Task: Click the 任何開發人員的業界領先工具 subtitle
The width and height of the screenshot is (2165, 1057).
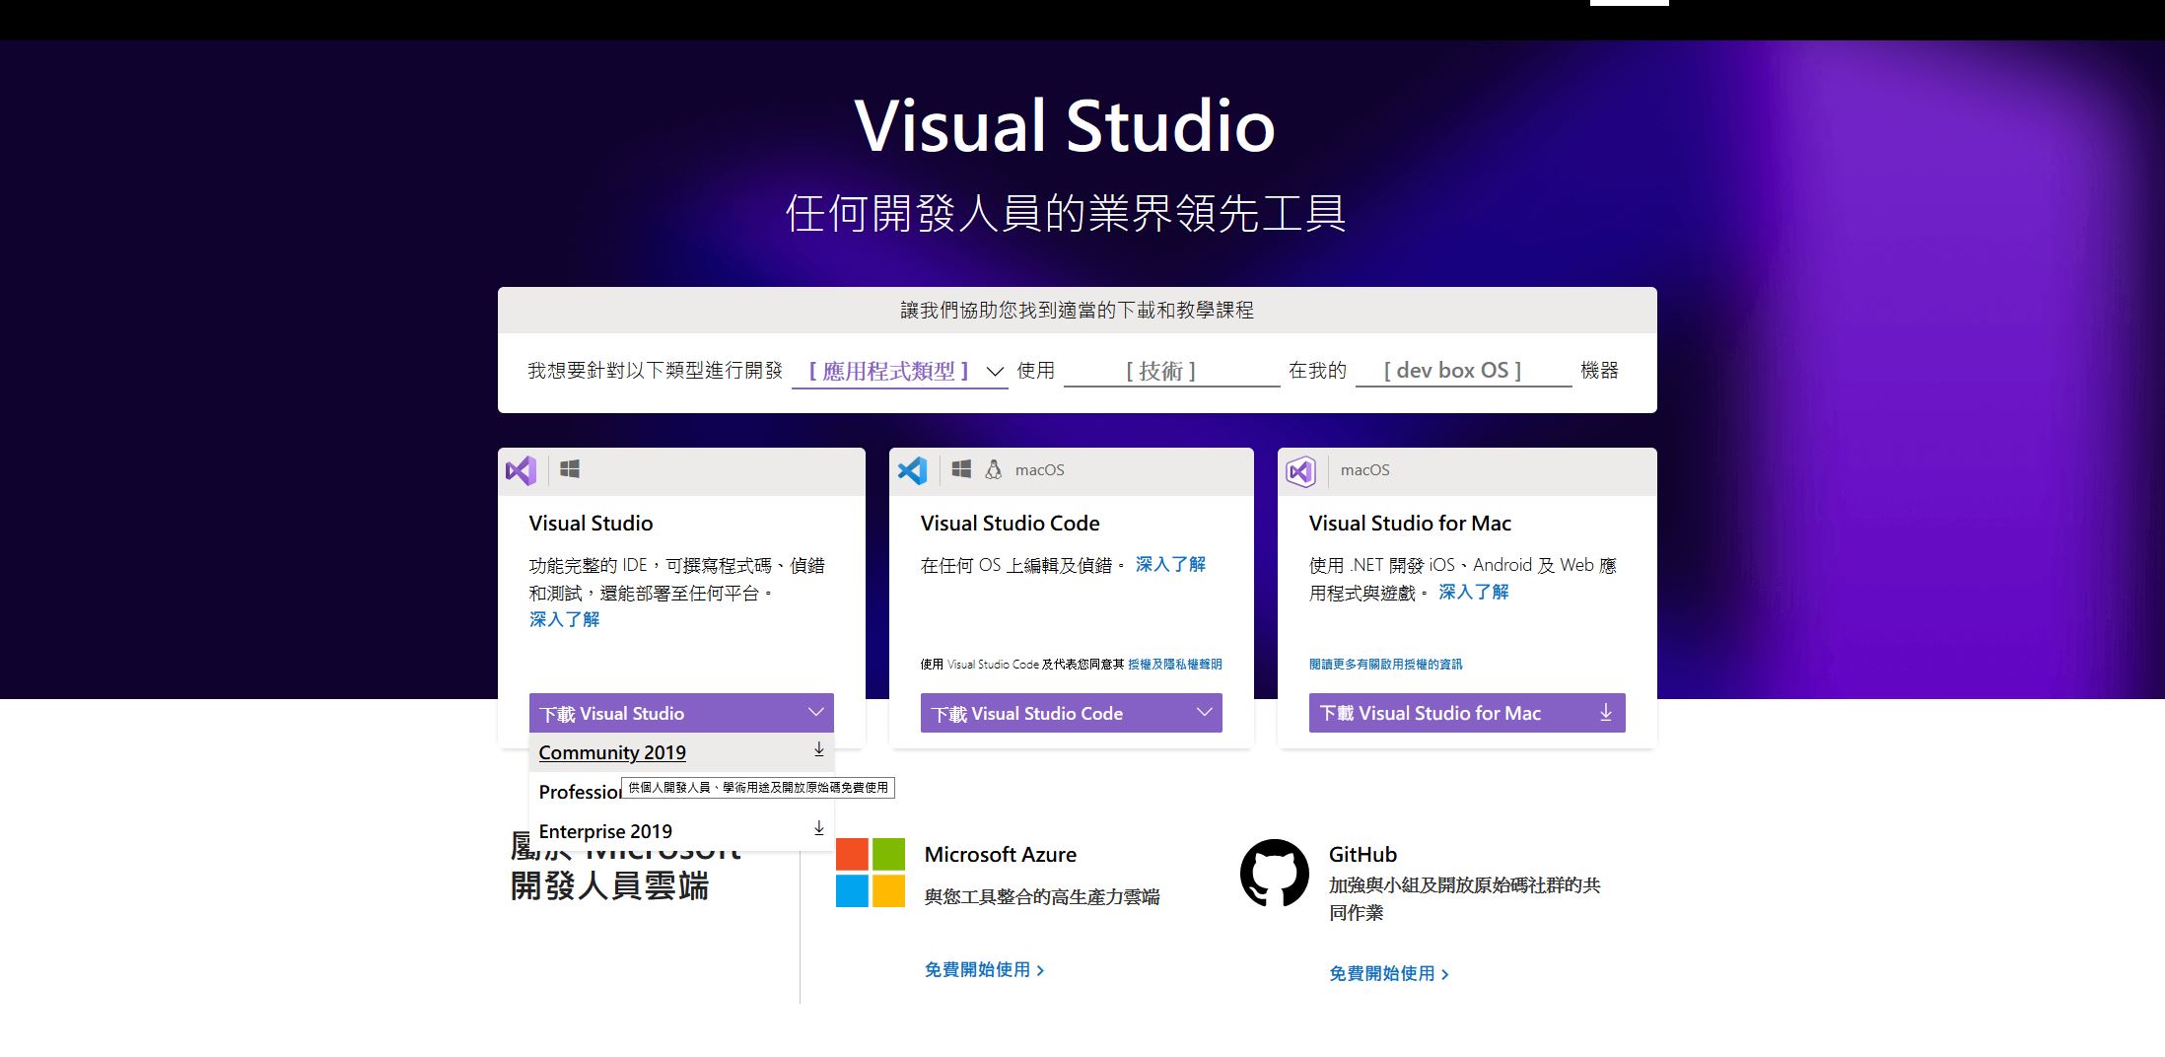Action: point(1066,213)
